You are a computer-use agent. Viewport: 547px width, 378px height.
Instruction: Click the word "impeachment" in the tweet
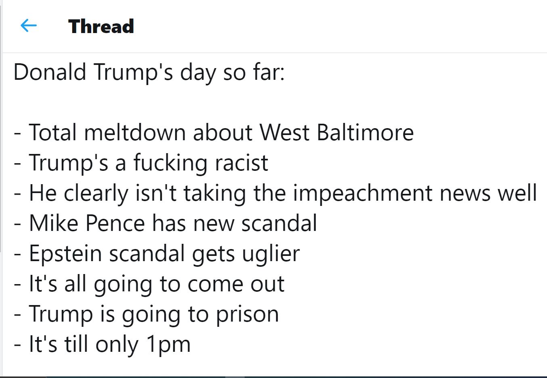[x=363, y=193]
